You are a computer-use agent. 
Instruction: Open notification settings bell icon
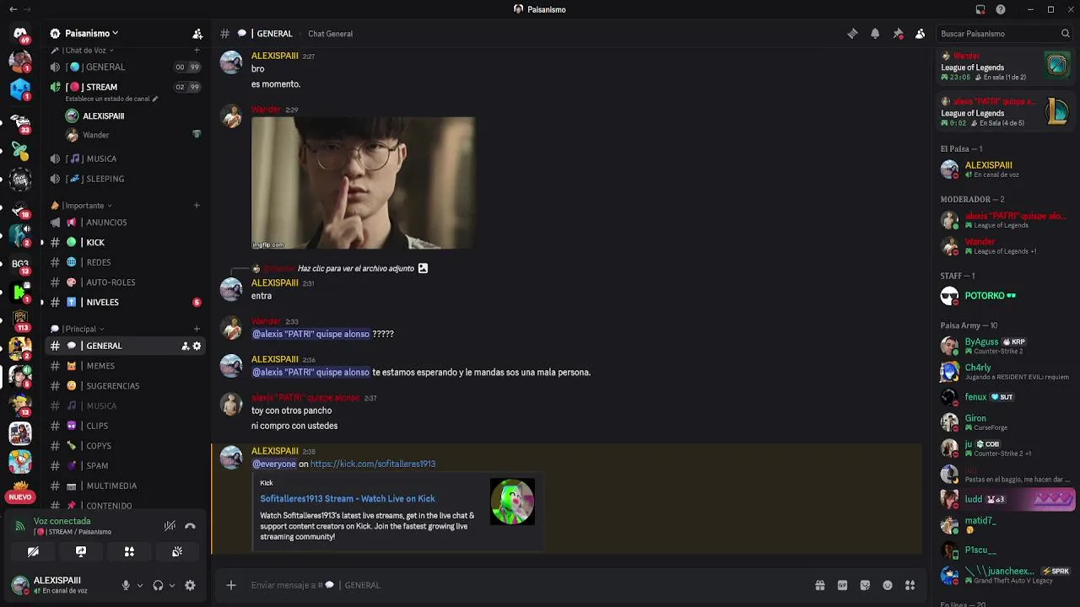pyautogui.click(x=875, y=34)
